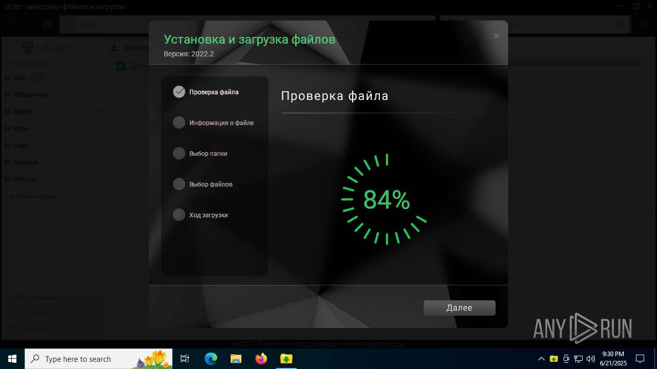Image resolution: width=657 pixels, height=369 pixels.
Task: Click the checked circle beside Проверка файла
Action: (x=179, y=92)
